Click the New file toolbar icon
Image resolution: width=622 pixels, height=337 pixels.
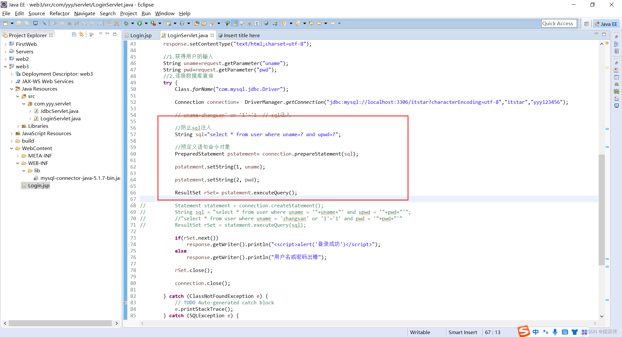[6, 23]
